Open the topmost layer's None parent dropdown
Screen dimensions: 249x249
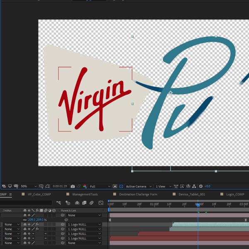click(84, 215)
